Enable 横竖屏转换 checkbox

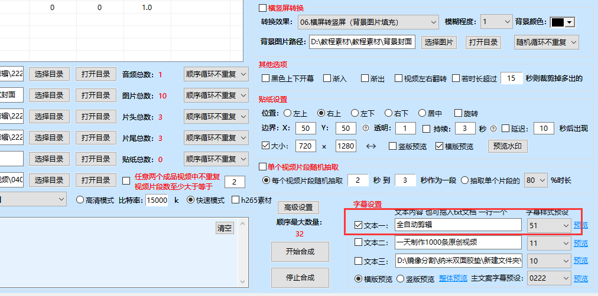pos(263,8)
